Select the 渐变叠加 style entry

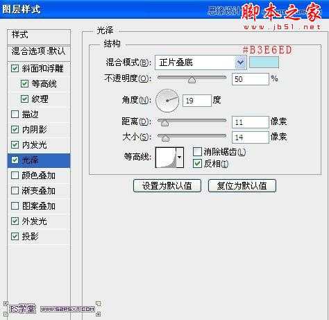(39, 191)
